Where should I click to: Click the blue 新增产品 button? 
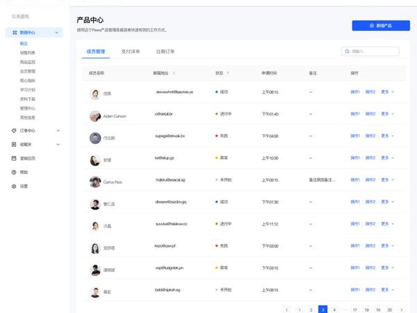pyautogui.click(x=381, y=26)
